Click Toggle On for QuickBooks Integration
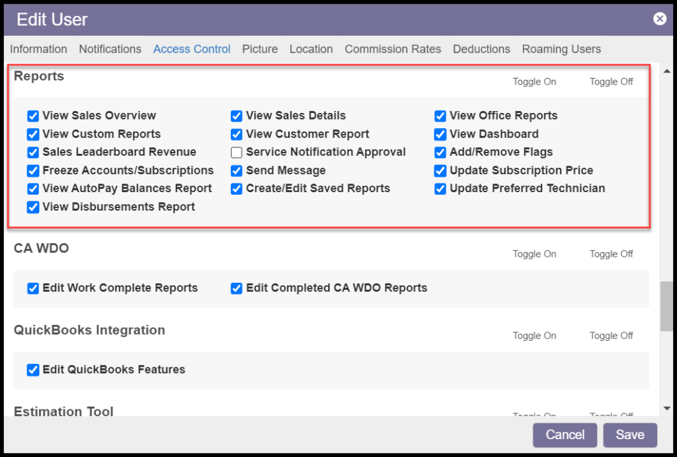The height and width of the screenshot is (457, 677). (x=534, y=335)
